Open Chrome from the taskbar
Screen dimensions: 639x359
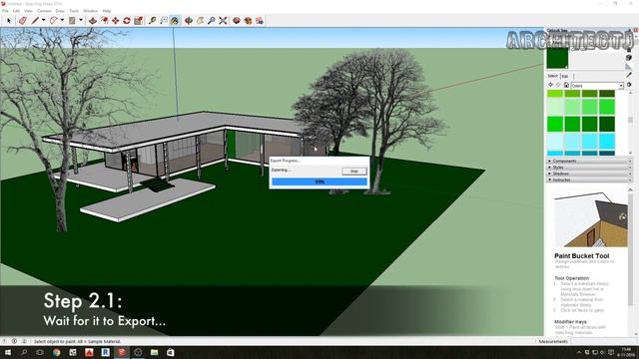click(x=56, y=352)
